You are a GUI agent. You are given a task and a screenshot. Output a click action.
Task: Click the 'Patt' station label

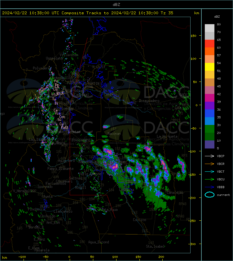[x=65, y=127]
